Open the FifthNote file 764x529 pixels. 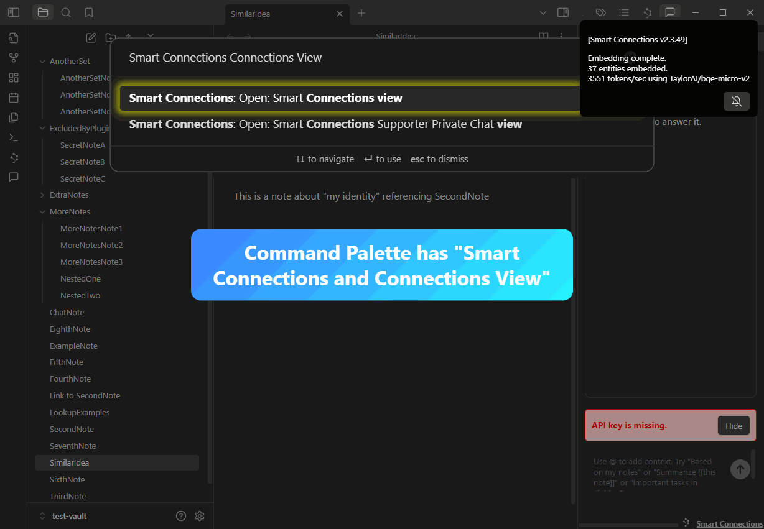click(x=67, y=362)
